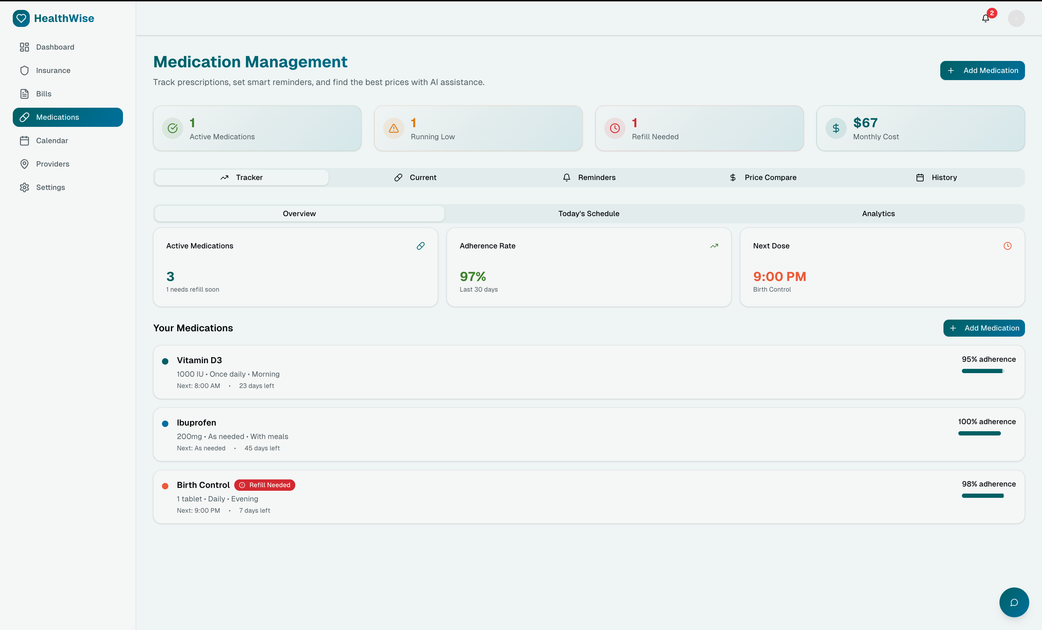Click the pill icon in Active Medications card
1042x630 pixels.
[420, 246]
